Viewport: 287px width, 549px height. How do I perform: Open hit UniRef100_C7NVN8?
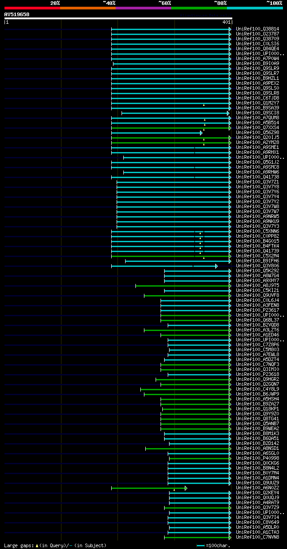tap(257, 537)
